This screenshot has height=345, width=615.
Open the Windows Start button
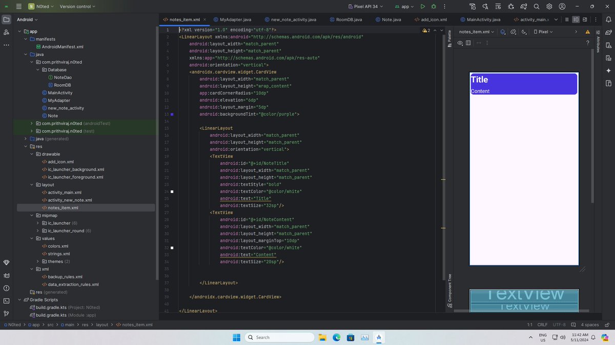click(236, 337)
